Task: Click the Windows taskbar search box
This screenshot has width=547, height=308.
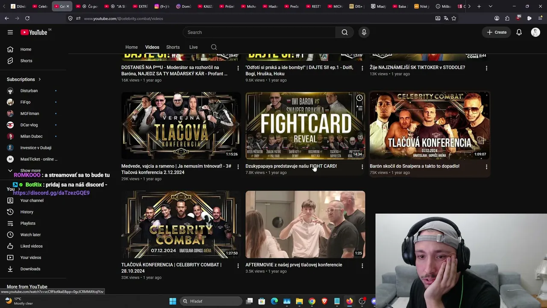Action: 210,301
